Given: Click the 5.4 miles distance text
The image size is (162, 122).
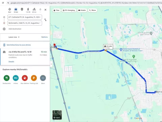Looking at the screenshot, I should 44,55.
